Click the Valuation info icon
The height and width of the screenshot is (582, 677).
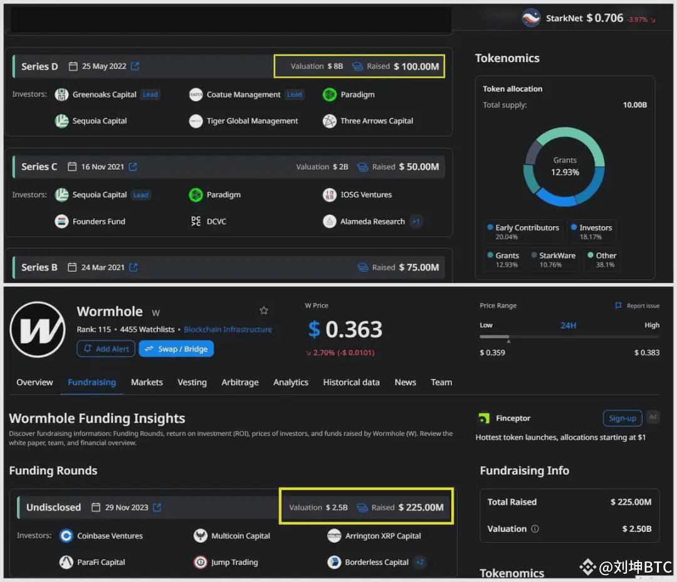click(x=535, y=529)
